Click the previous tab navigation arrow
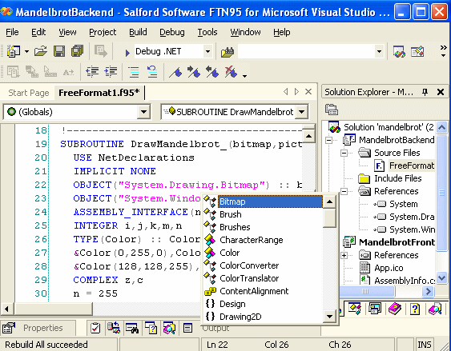The image size is (451, 351). [286, 92]
